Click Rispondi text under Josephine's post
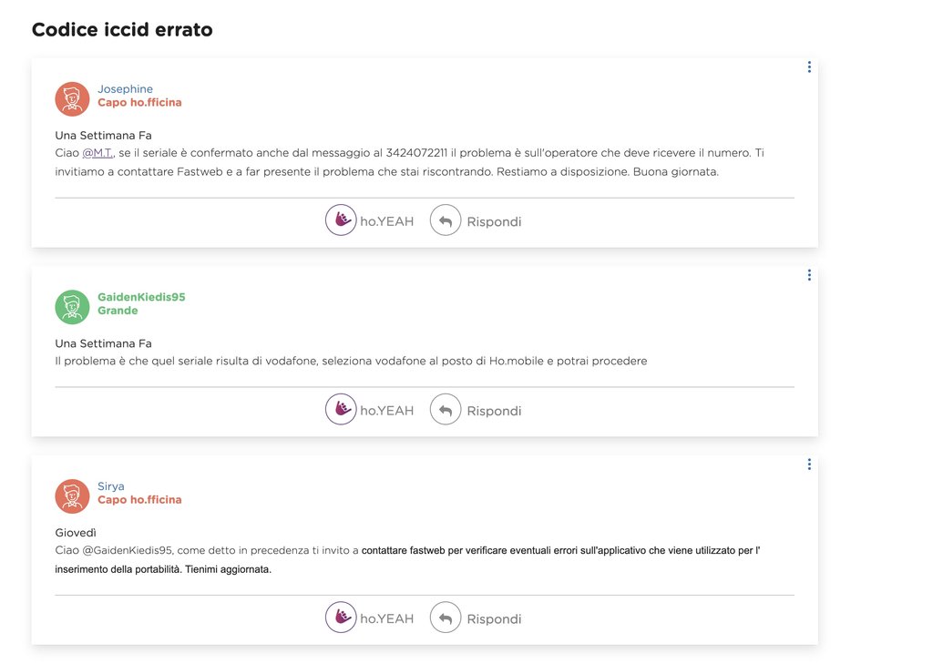Screen dimensions: 933x664 [x=494, y=221]
